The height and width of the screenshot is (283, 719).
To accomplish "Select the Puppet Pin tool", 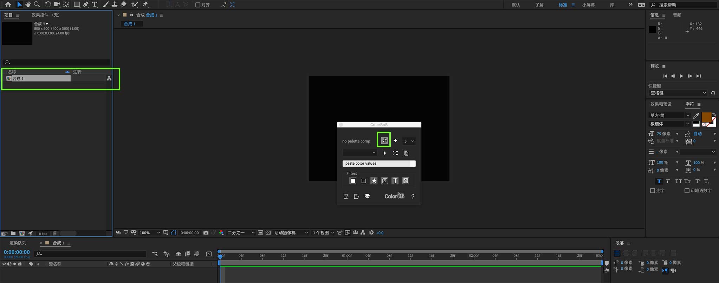I will coord(145,5).
